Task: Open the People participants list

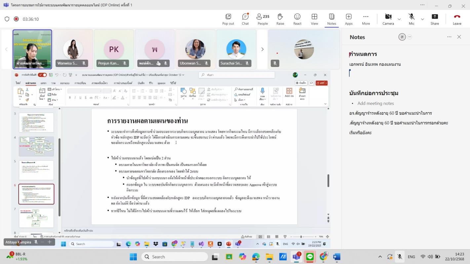Action: pyautogui.click(x=263, y=19)
